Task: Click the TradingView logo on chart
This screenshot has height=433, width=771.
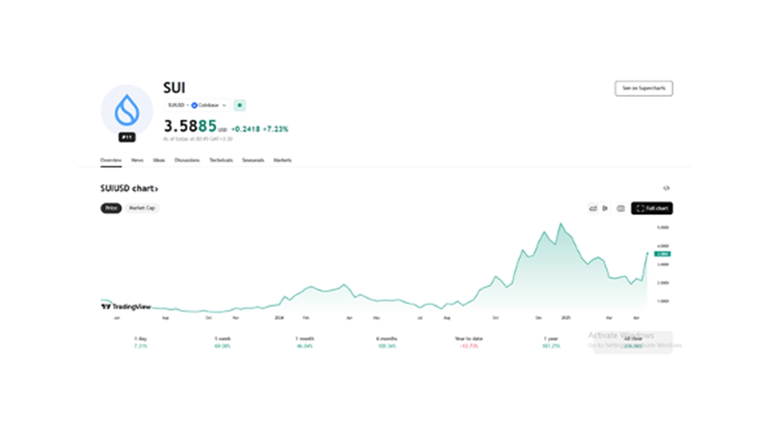Action: (126, 306)
